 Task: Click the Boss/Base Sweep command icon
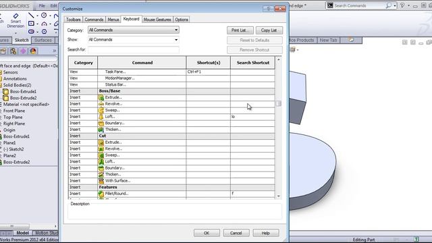[x=101, y=110]
